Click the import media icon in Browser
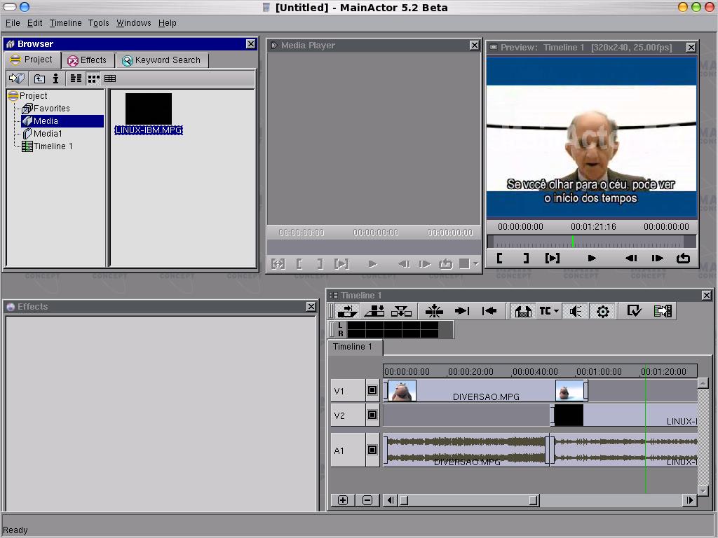 (x=16, y=78)
